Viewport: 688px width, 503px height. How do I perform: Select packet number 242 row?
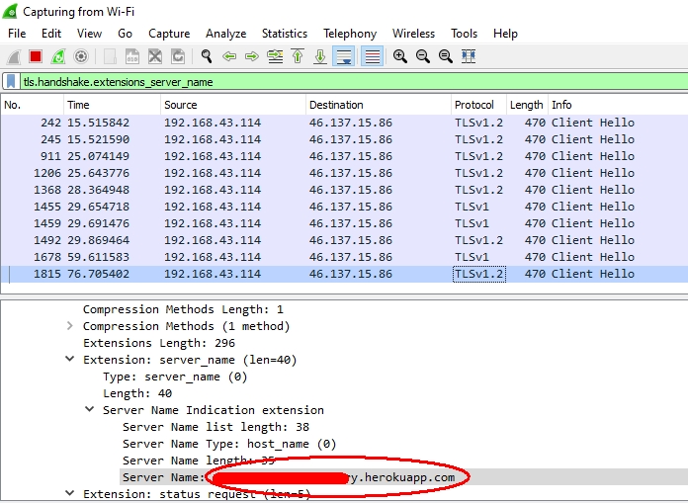(344, 123)
